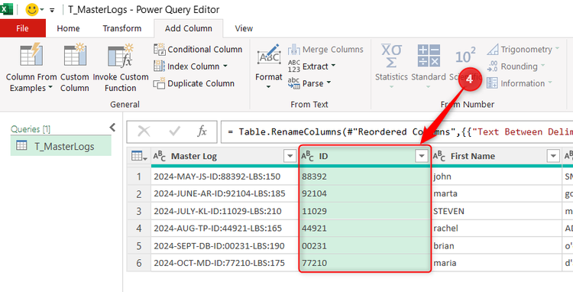The width and height of the screenshot is (573, 292).
Task: Click First Name column data type icon
Action: click(439, 157)
